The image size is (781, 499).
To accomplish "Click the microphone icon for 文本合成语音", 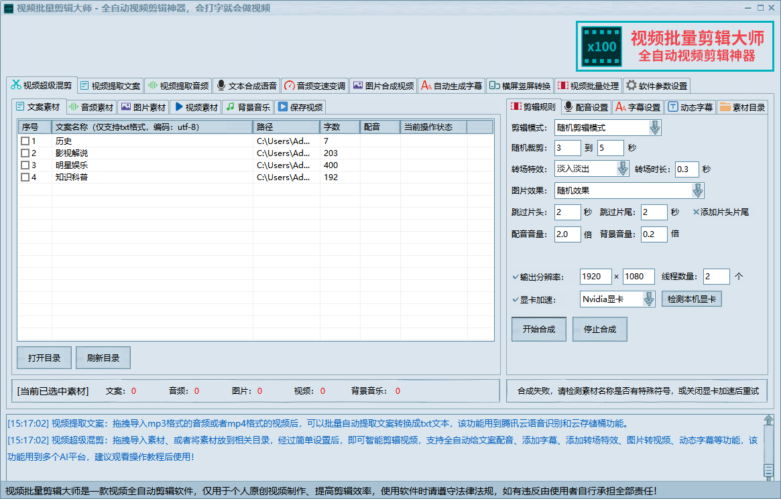I will point(221,86).
